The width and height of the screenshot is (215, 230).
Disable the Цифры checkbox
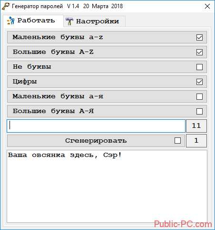click(199, 82)
